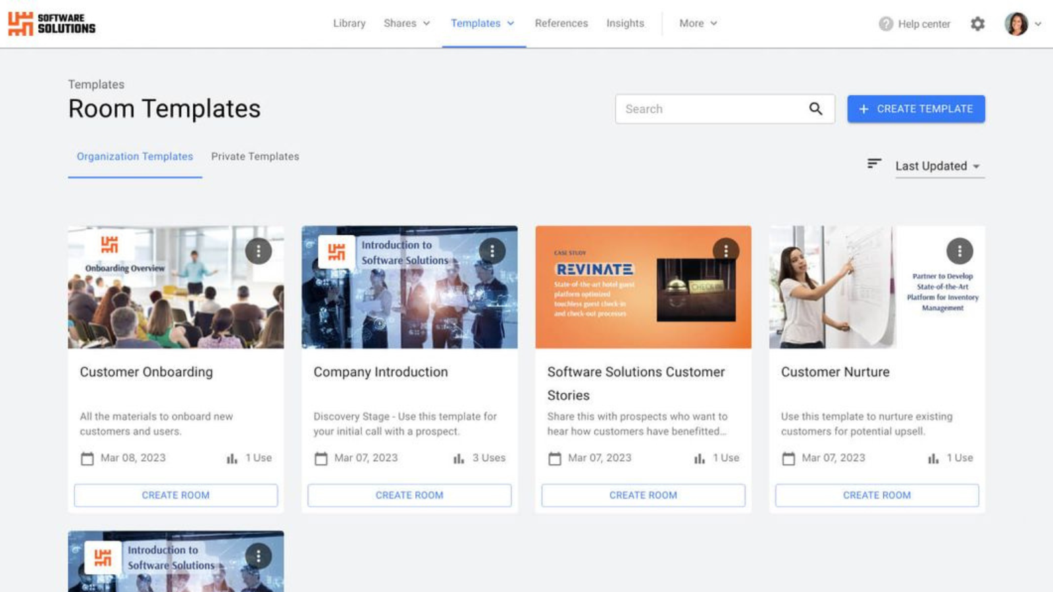Expand the Shares dropdown
The image size is (1053, 592).
click(407, 23)
